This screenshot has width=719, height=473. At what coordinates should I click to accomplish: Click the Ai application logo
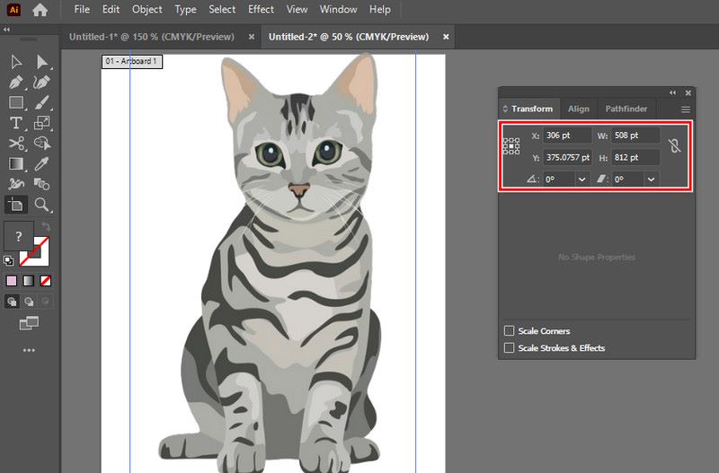(x=13, y=10)
